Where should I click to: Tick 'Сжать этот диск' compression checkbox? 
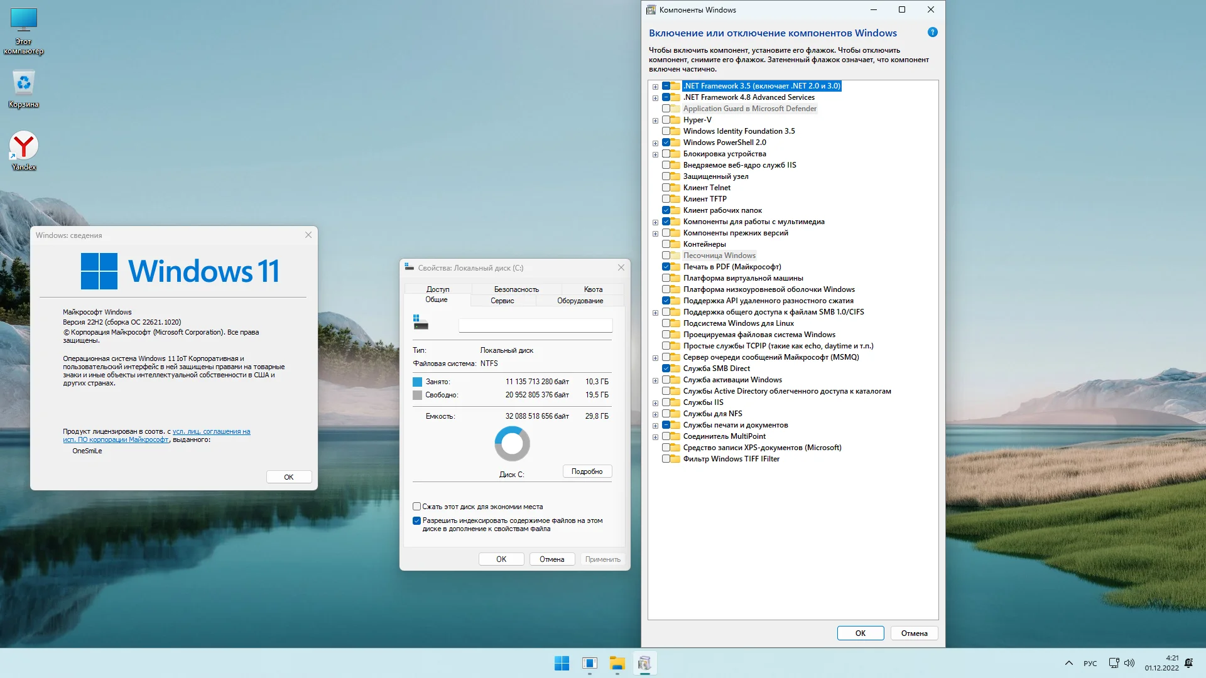pos(416,507)
